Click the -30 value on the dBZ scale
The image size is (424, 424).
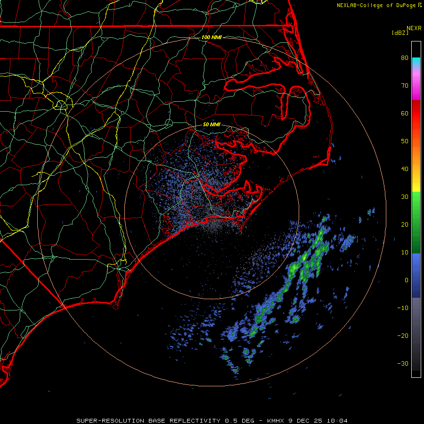[x=403, y=364]
